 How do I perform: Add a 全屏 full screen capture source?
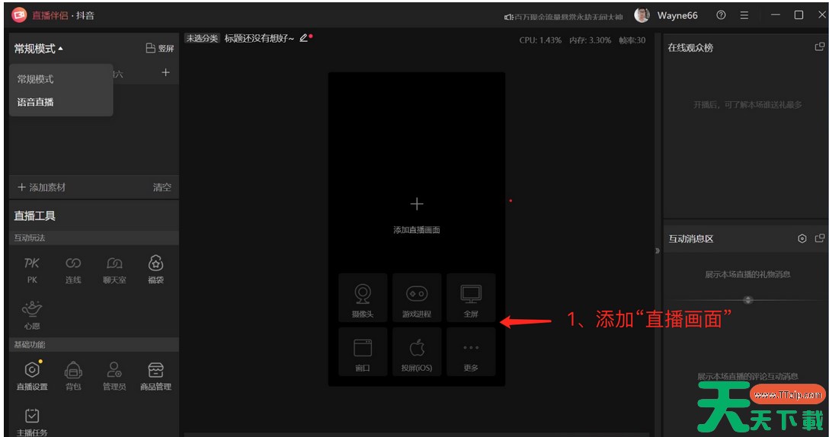(x=471, y=298)
